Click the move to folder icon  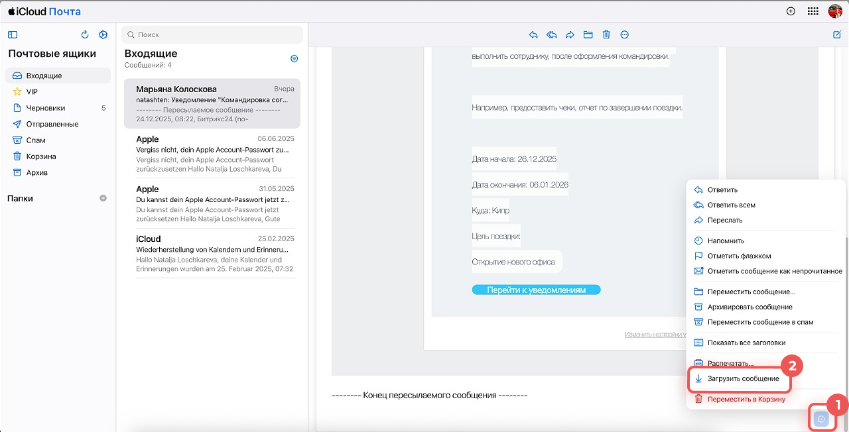(588, 35)
